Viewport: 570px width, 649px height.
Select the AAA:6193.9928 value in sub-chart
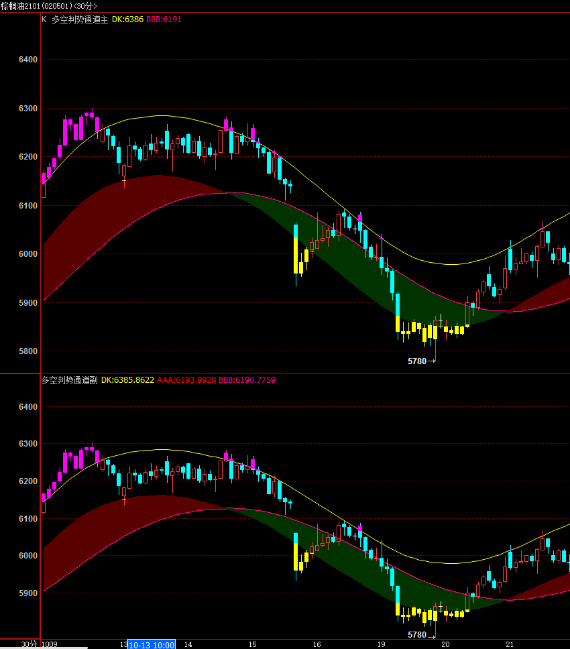pyautogui.click(x=186, y=380)
